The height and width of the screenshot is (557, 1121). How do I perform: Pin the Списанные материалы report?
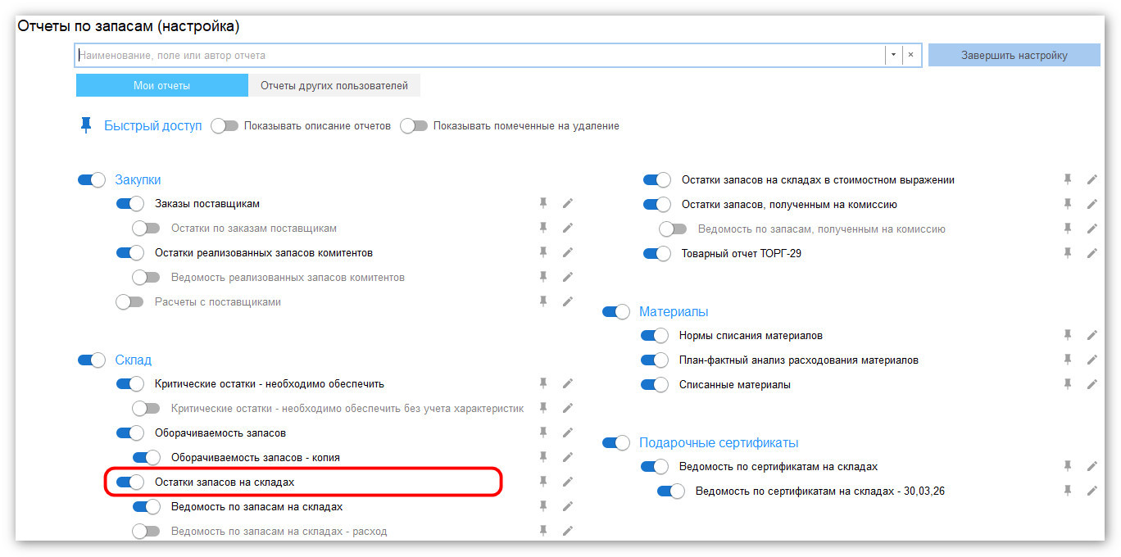pyautogui.click(x=1067, y=384)
